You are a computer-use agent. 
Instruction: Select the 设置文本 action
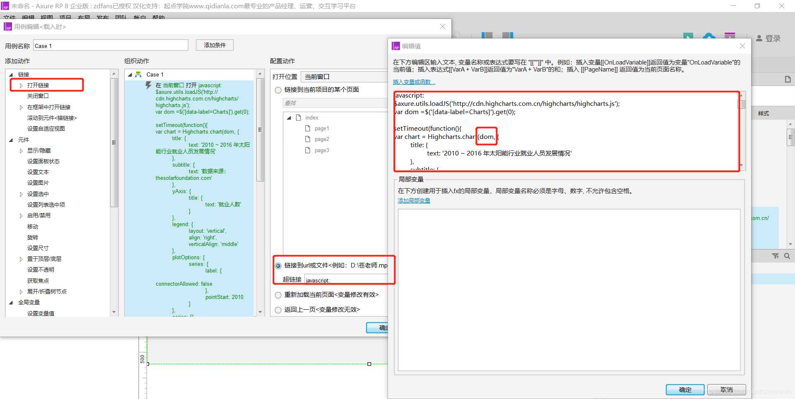pyautogui.click(x=38, y=172)
